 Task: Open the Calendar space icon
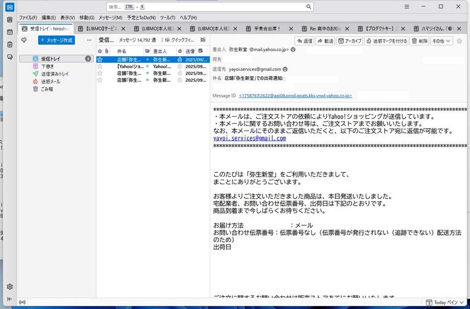pos(10,32)
